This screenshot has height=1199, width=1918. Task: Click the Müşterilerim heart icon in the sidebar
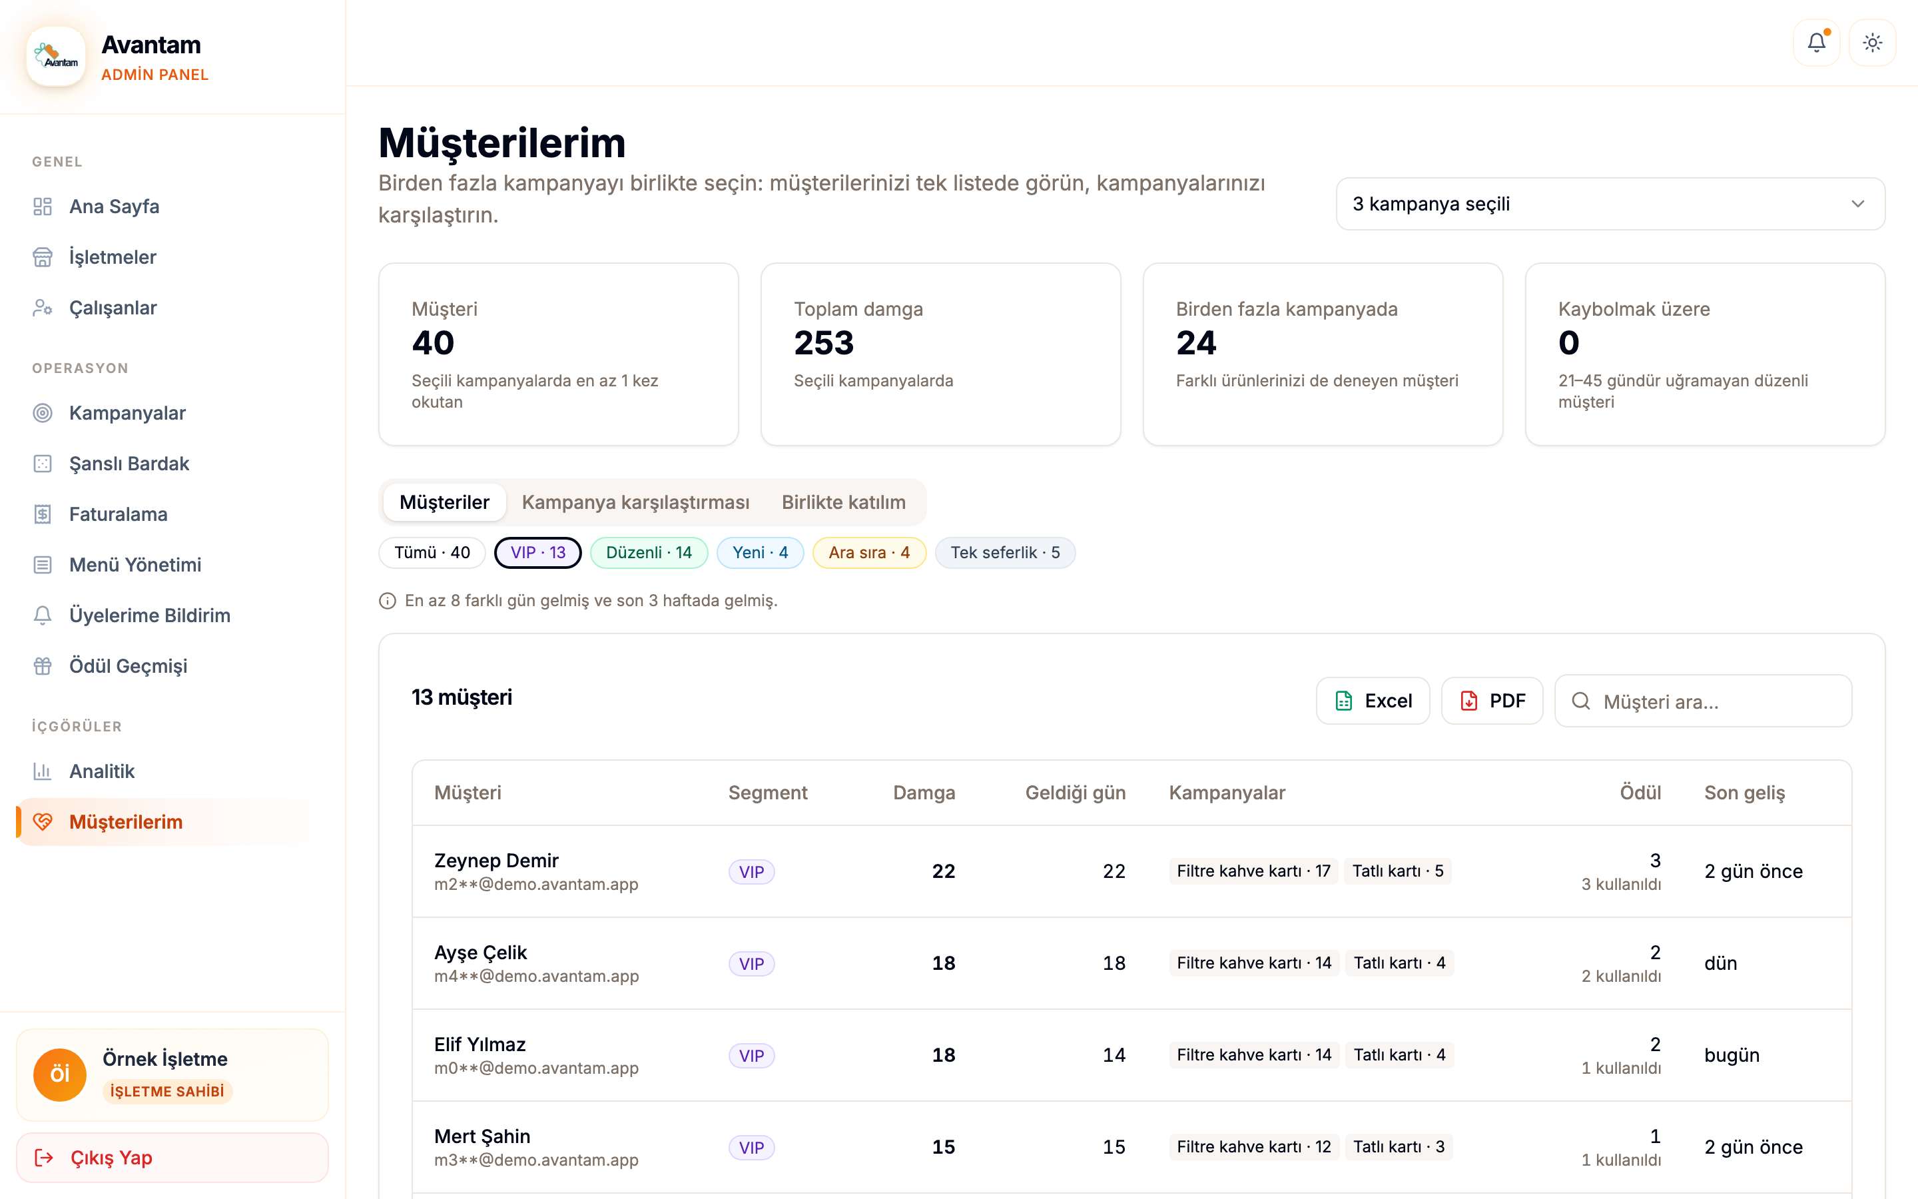43,823
